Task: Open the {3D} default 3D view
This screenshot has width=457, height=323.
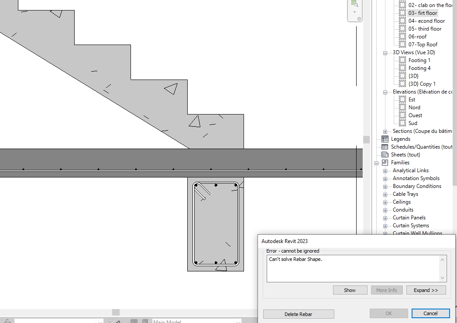Action: pyautogui.click(x=413, y=76)
